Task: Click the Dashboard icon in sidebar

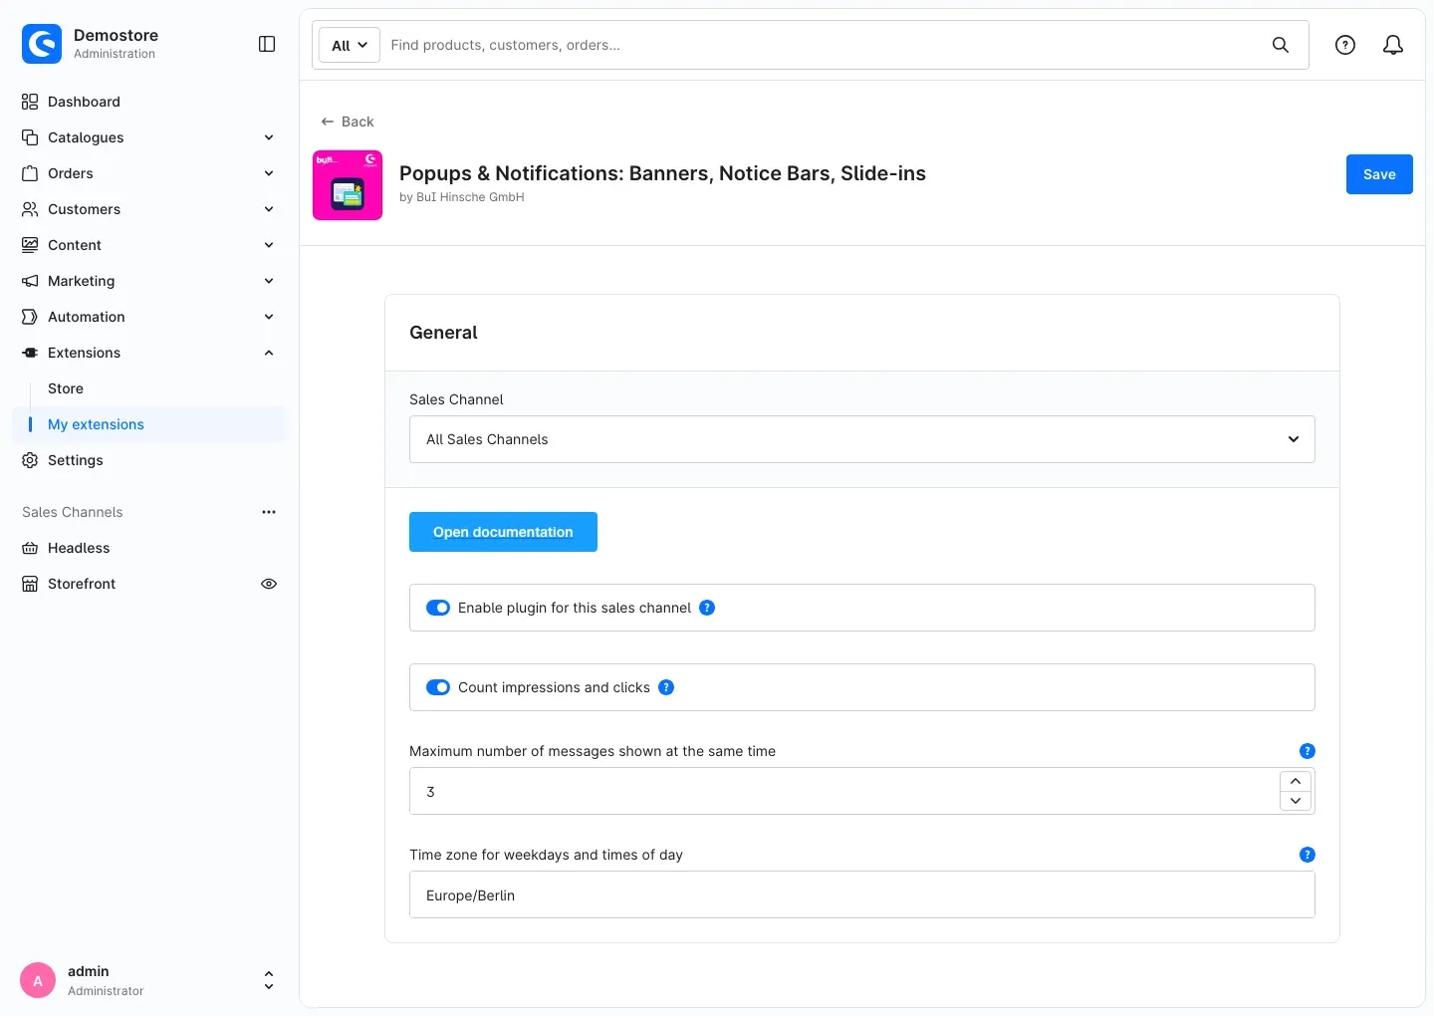Action: [x=30, y=102]
